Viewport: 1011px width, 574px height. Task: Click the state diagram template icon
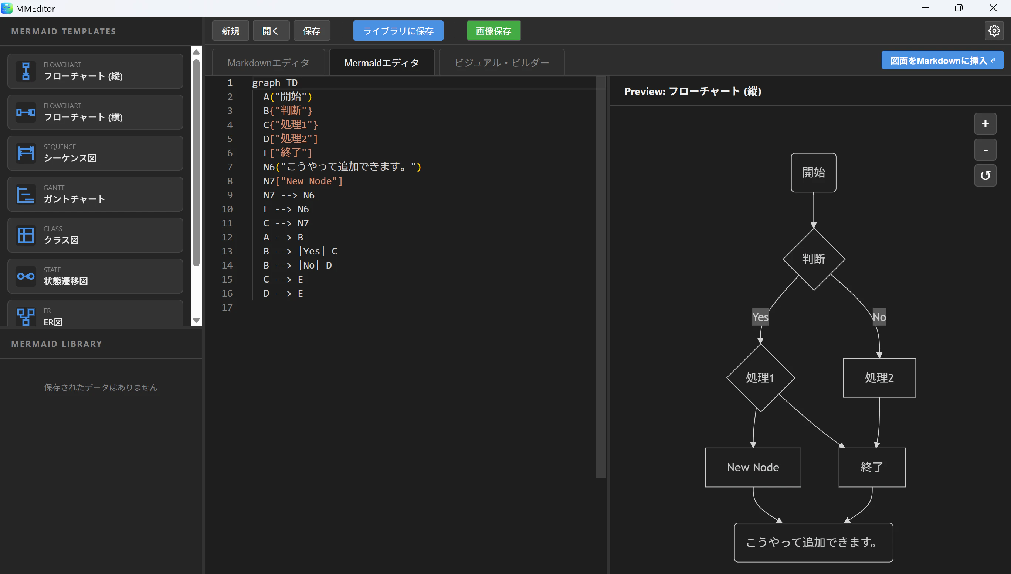pos(26,276)
